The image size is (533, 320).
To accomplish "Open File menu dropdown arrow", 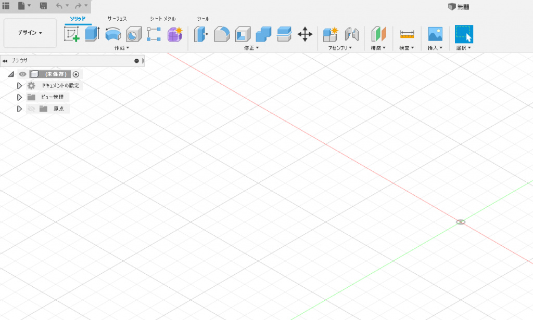I will 29,5.
